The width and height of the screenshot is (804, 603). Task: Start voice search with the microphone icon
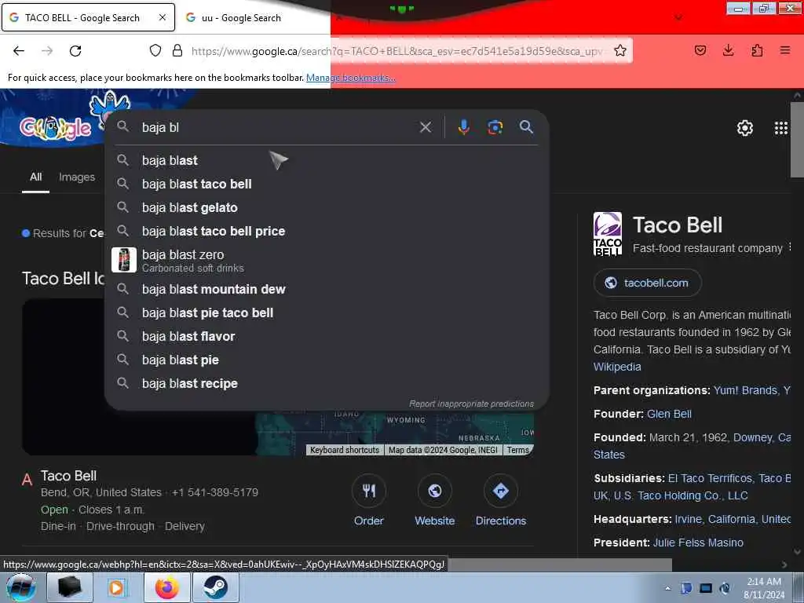pyautogui.click(x=463, y=127)
